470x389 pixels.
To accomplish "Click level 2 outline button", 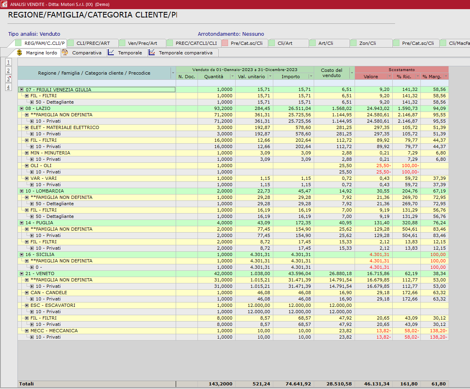I will pos(9,71).
